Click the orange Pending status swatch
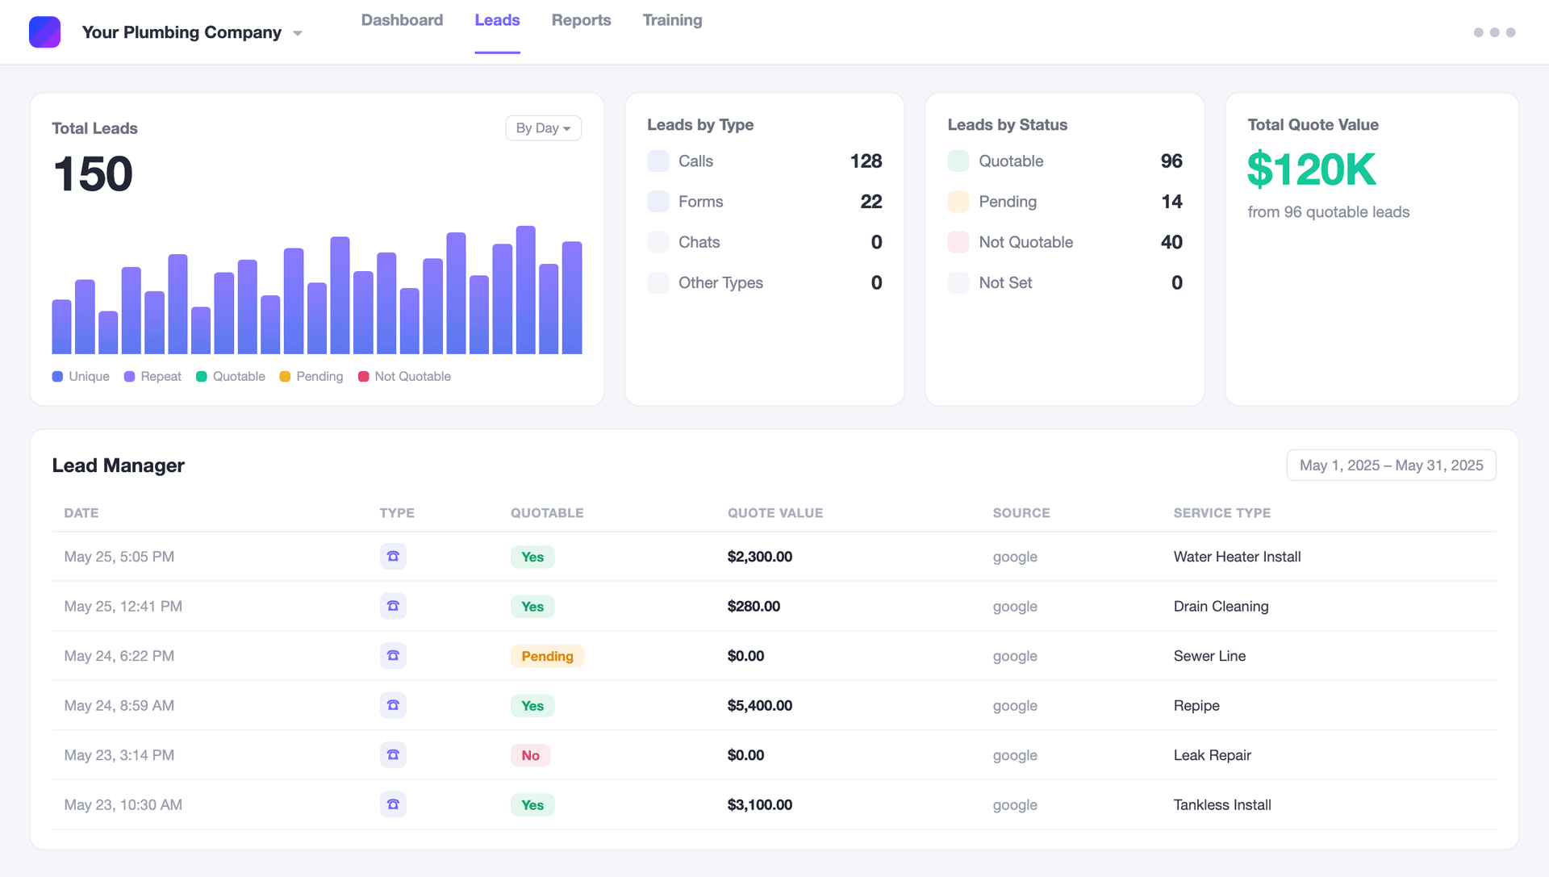Image resolution: width=1549 pixels, height=877 pixels. [958, 201]
